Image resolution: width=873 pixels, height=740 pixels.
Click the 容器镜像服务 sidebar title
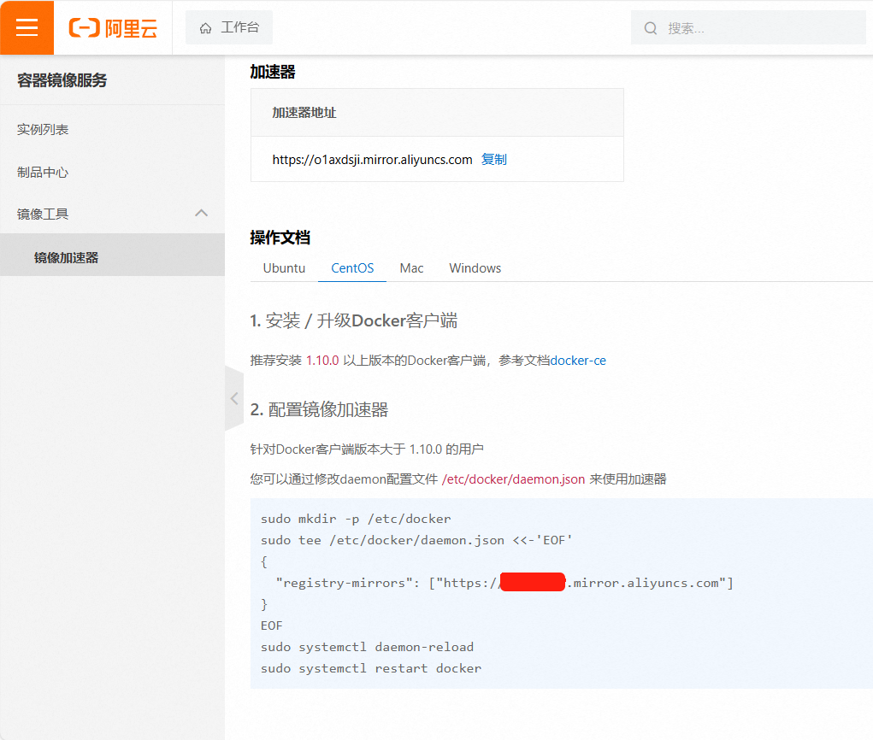[62, 80]
